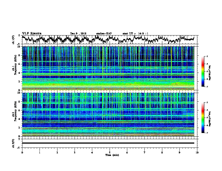Click the ch.1(V) waveform trace panel
Screen dimensions: 222x171
pyautogui.click(x=109, y=40)
